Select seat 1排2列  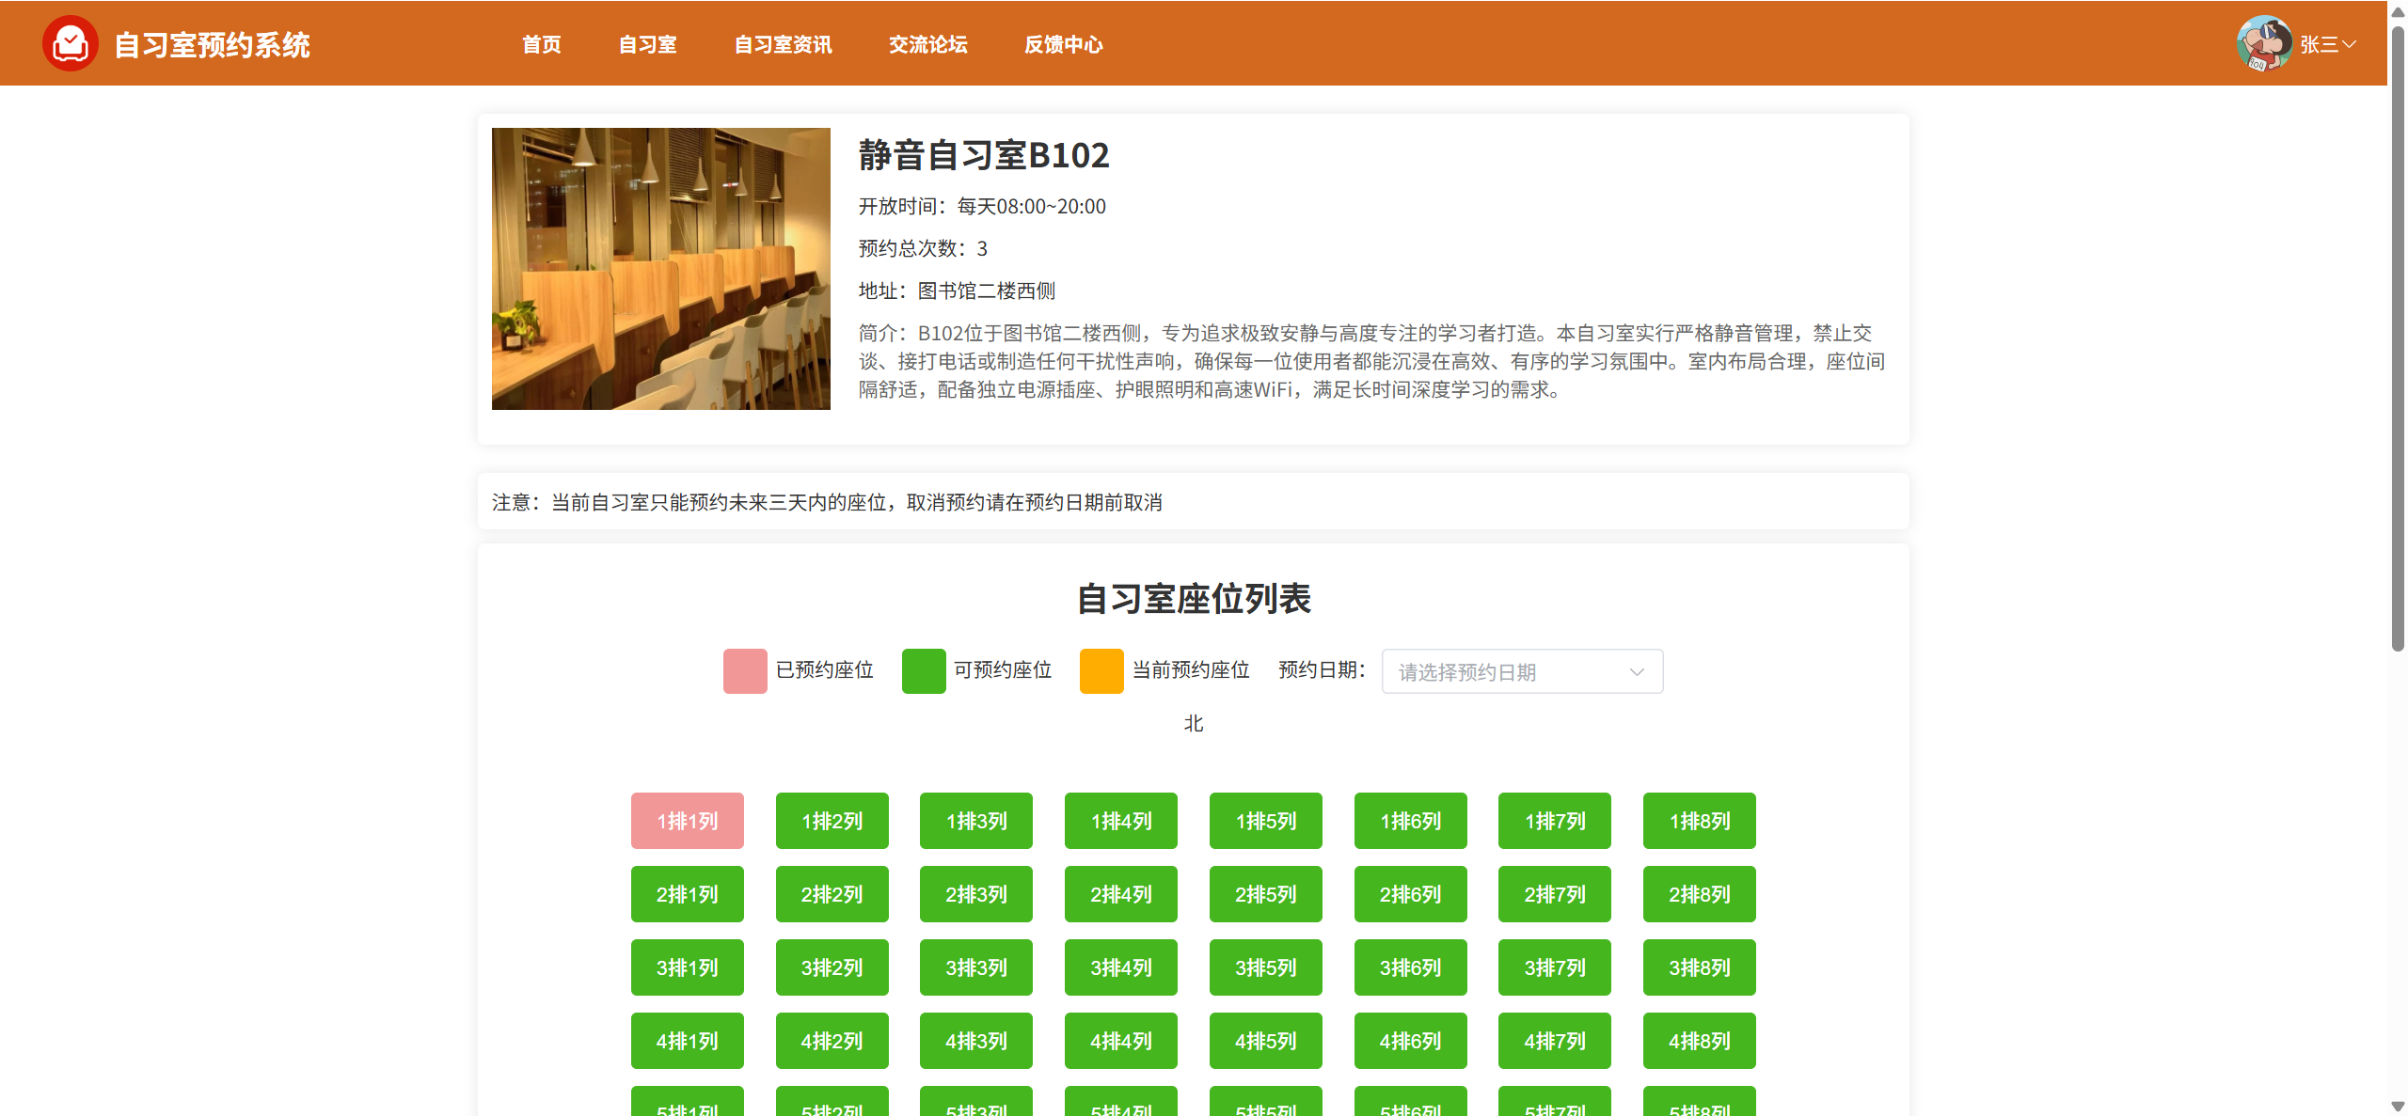832,821
